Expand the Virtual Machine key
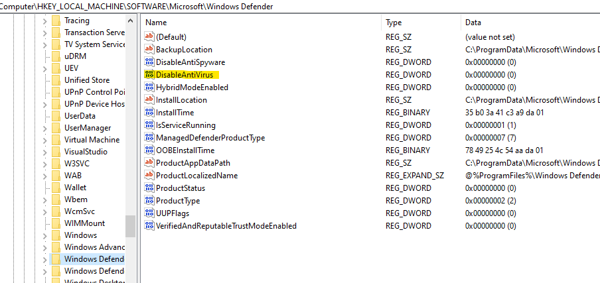 44,140
